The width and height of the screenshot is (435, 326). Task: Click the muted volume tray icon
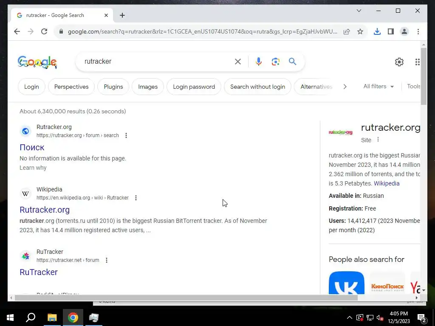click(380, 318)
